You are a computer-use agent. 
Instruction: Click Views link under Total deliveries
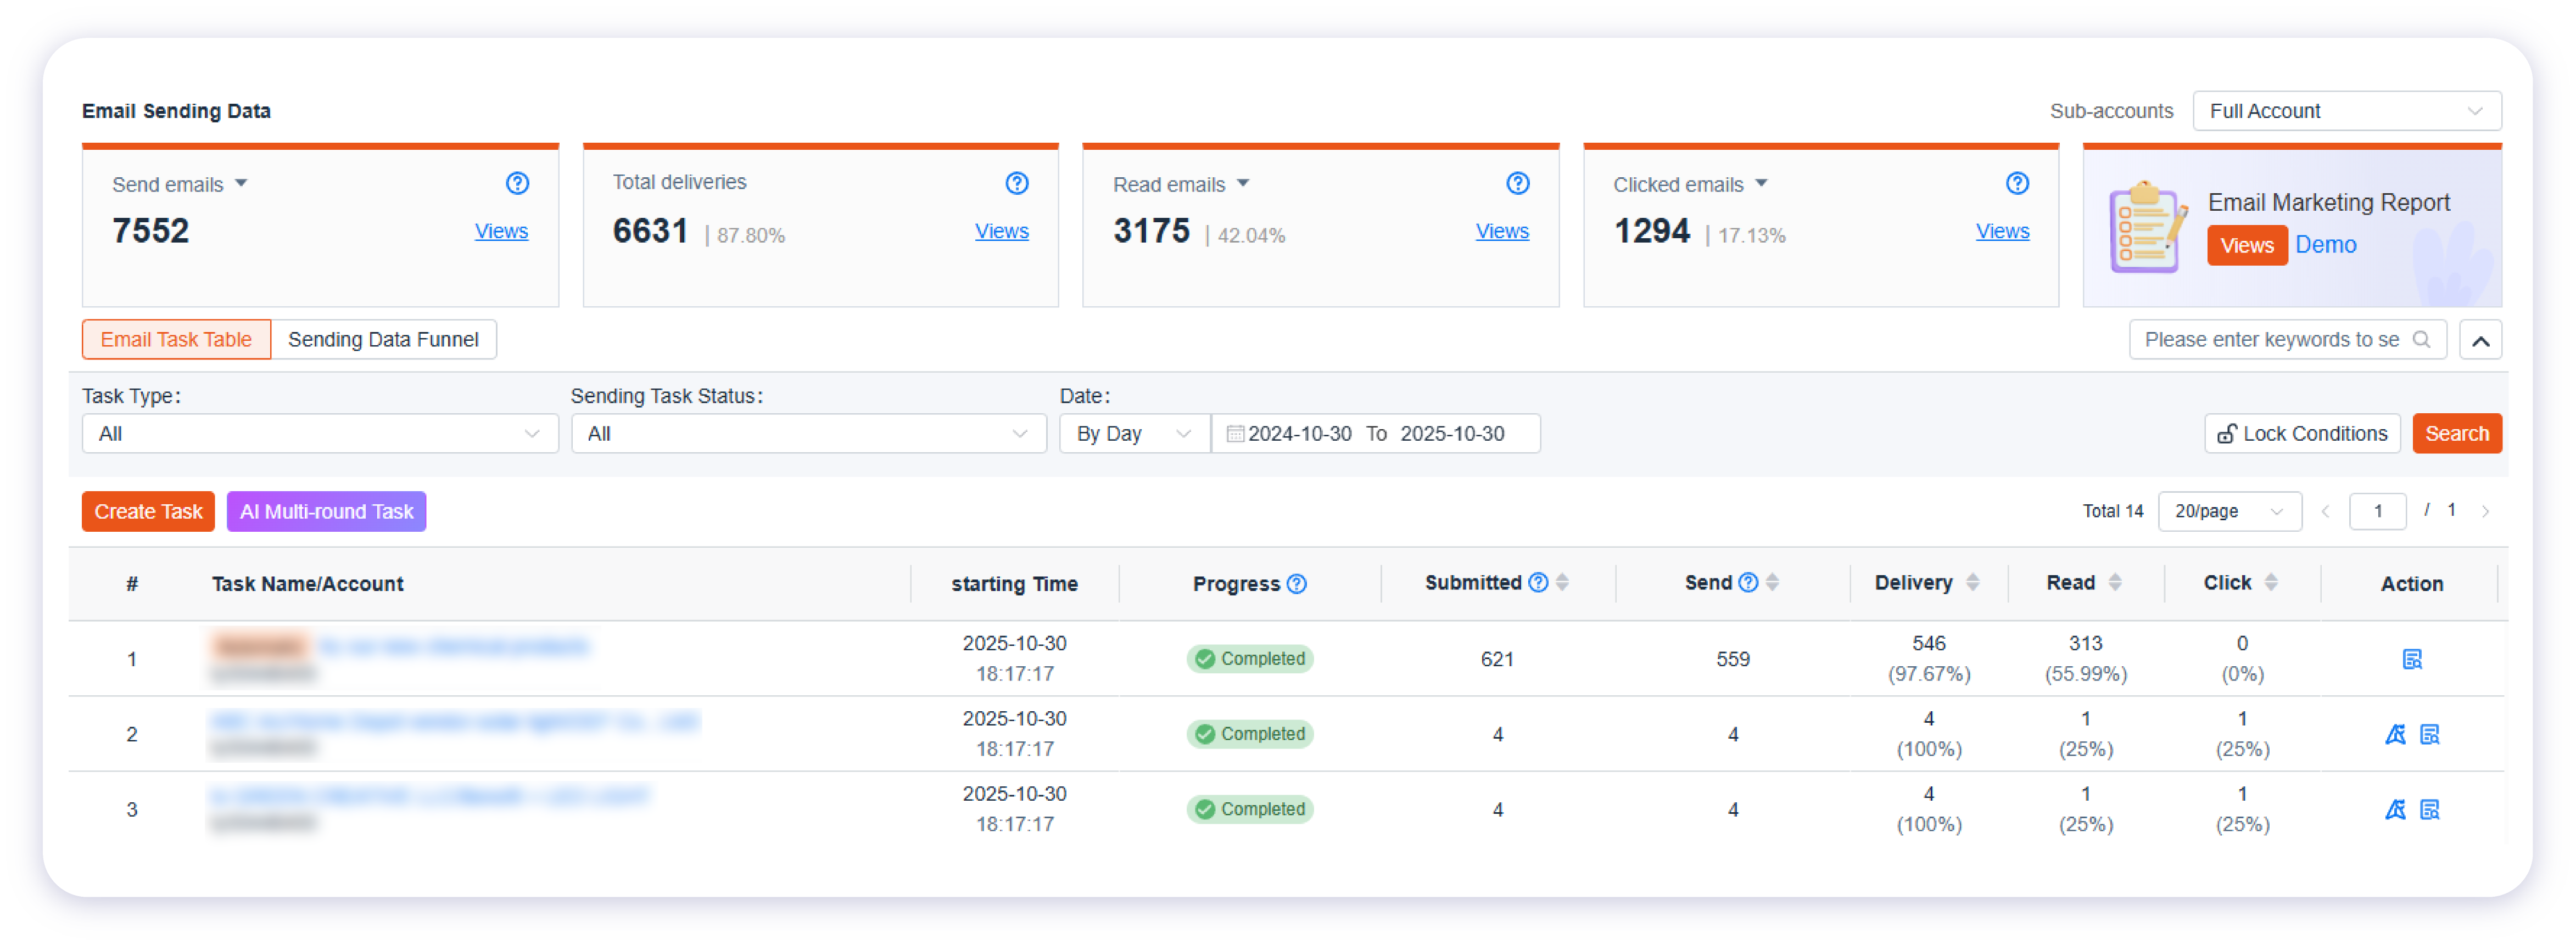click(1001, 230)
